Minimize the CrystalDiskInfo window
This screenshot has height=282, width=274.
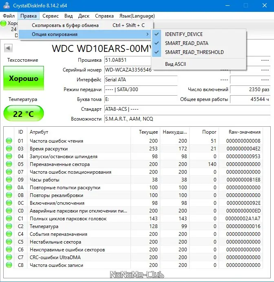[x=228, y=5]
